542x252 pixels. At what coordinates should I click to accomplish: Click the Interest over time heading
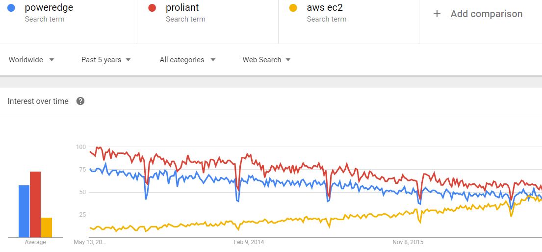38,101
